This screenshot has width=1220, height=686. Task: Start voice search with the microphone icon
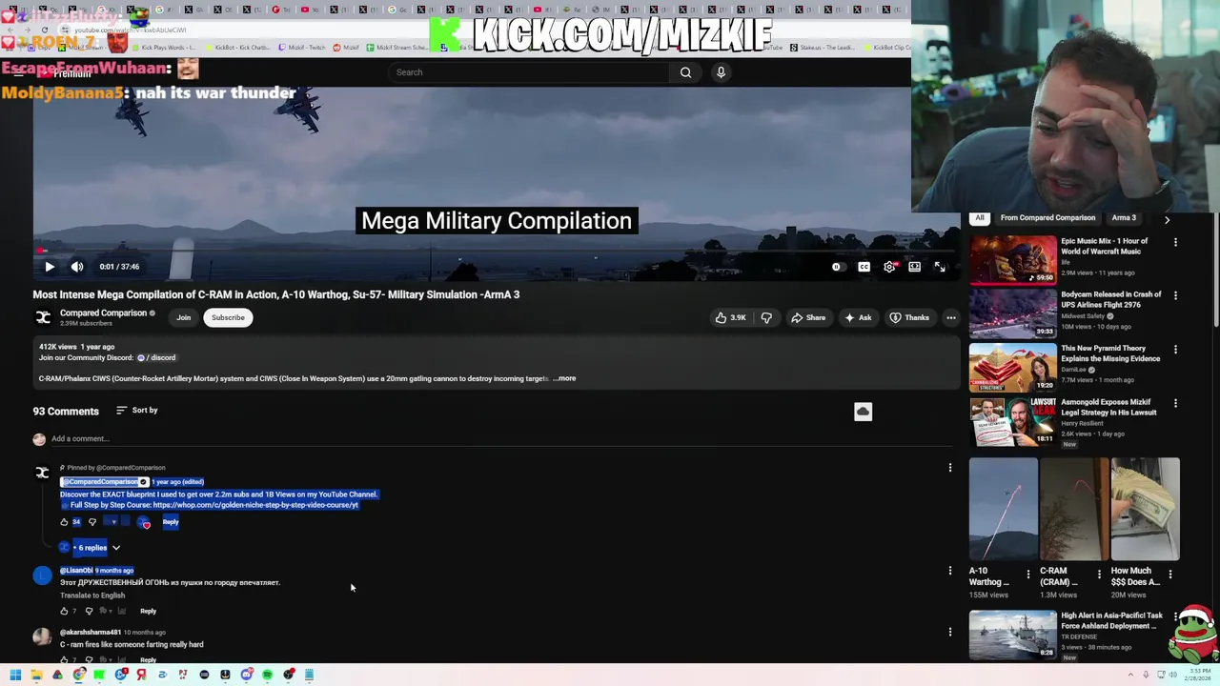[721, 72]
